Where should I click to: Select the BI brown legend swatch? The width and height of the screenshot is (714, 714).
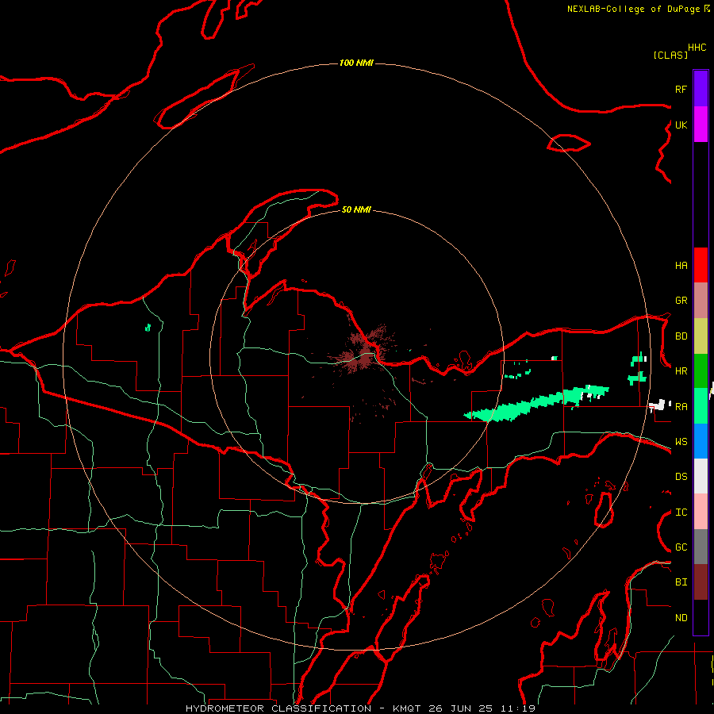tap(701, 582)
